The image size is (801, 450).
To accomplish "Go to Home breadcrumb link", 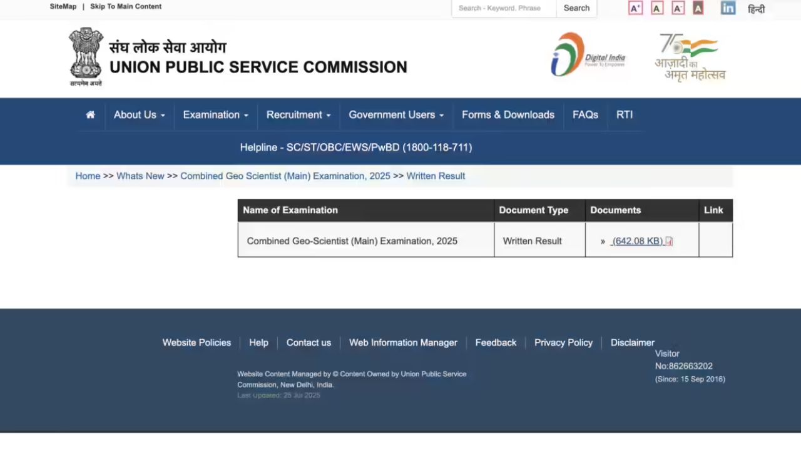I will [x=88, y=176].
